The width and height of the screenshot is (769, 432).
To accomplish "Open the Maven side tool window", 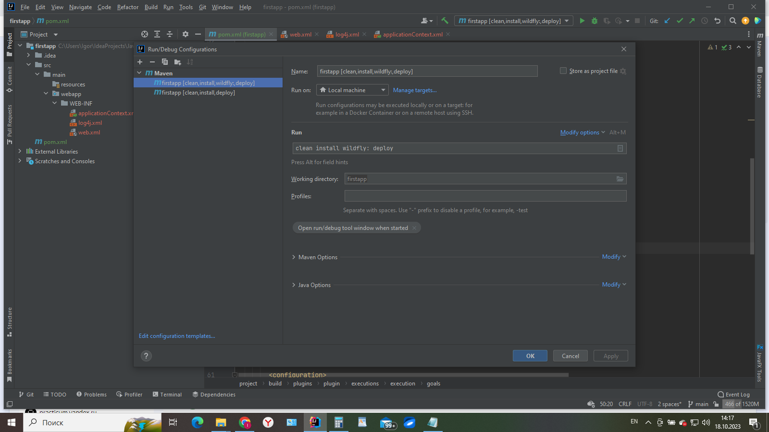I will pos(760,45).
